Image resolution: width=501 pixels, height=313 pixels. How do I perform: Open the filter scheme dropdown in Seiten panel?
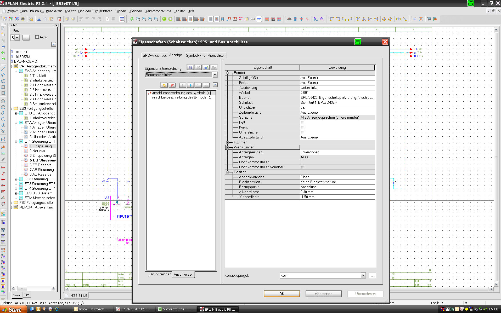(17, 38)
